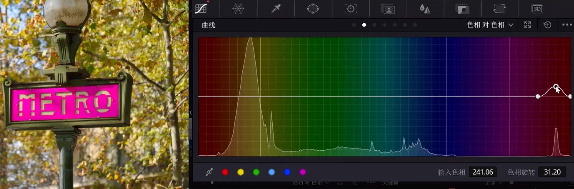The width and height of the screenshot is (574, 189).
Task: Click the green hue swatch
Action: 256,172
